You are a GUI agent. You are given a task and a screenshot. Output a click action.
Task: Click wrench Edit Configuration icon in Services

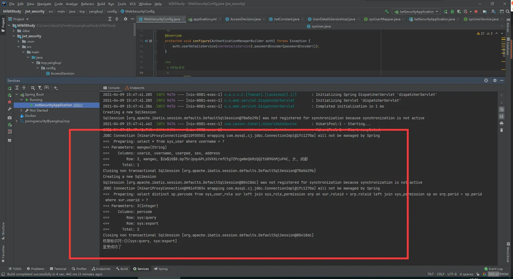10,109
